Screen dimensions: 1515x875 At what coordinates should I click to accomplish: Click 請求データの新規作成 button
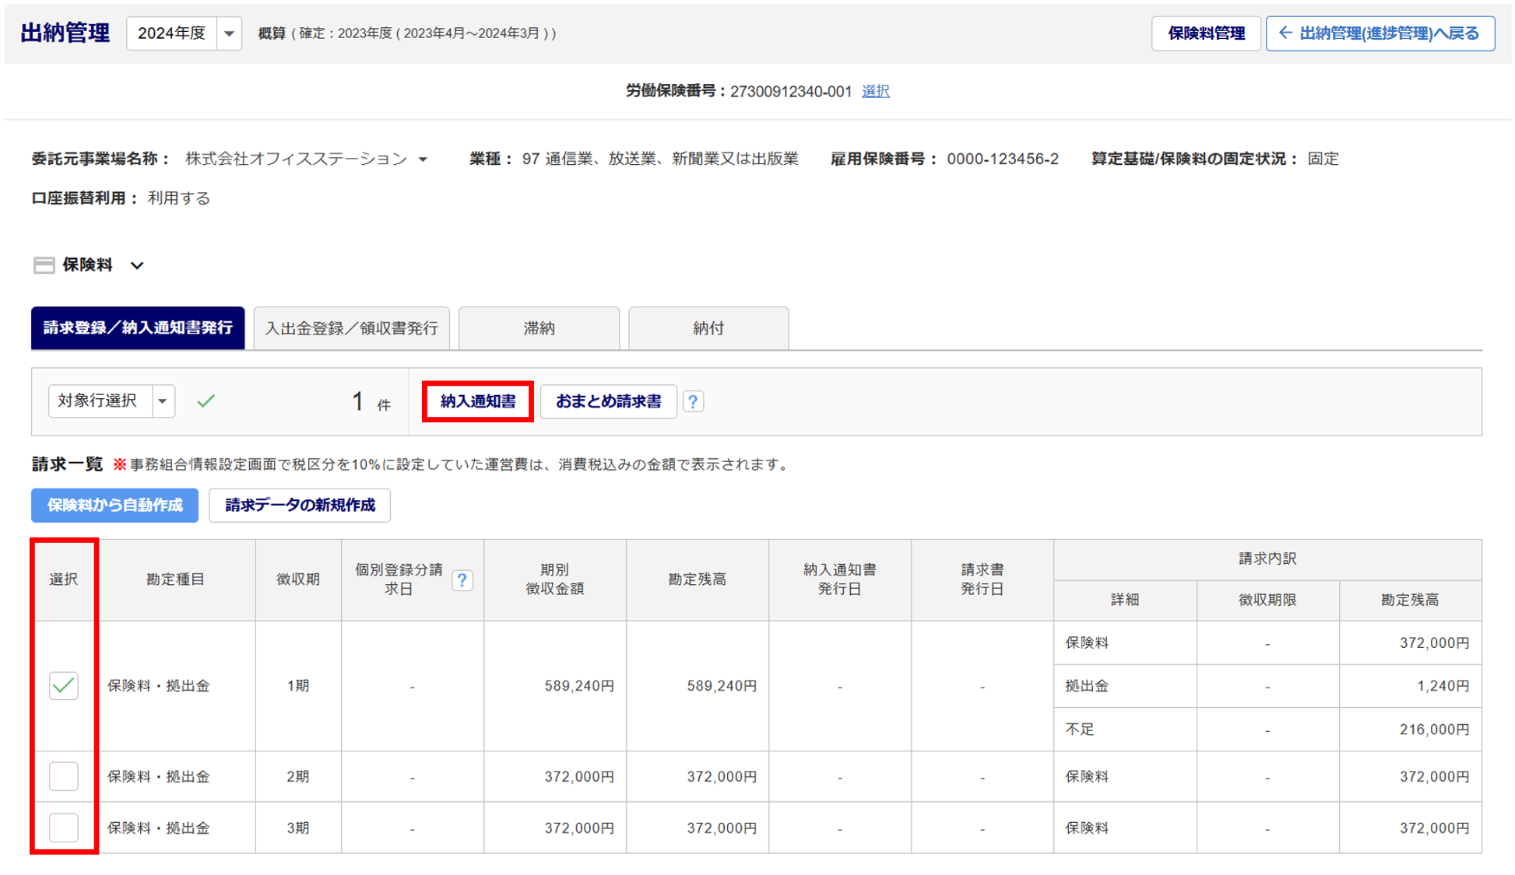tap(300, 506)
